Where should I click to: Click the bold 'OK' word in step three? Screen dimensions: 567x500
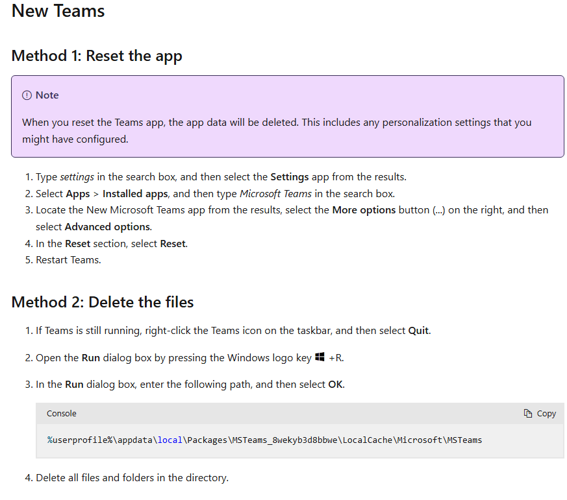click(335, 385)
